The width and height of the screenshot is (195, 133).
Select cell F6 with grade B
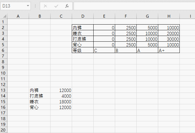[126, 50]
